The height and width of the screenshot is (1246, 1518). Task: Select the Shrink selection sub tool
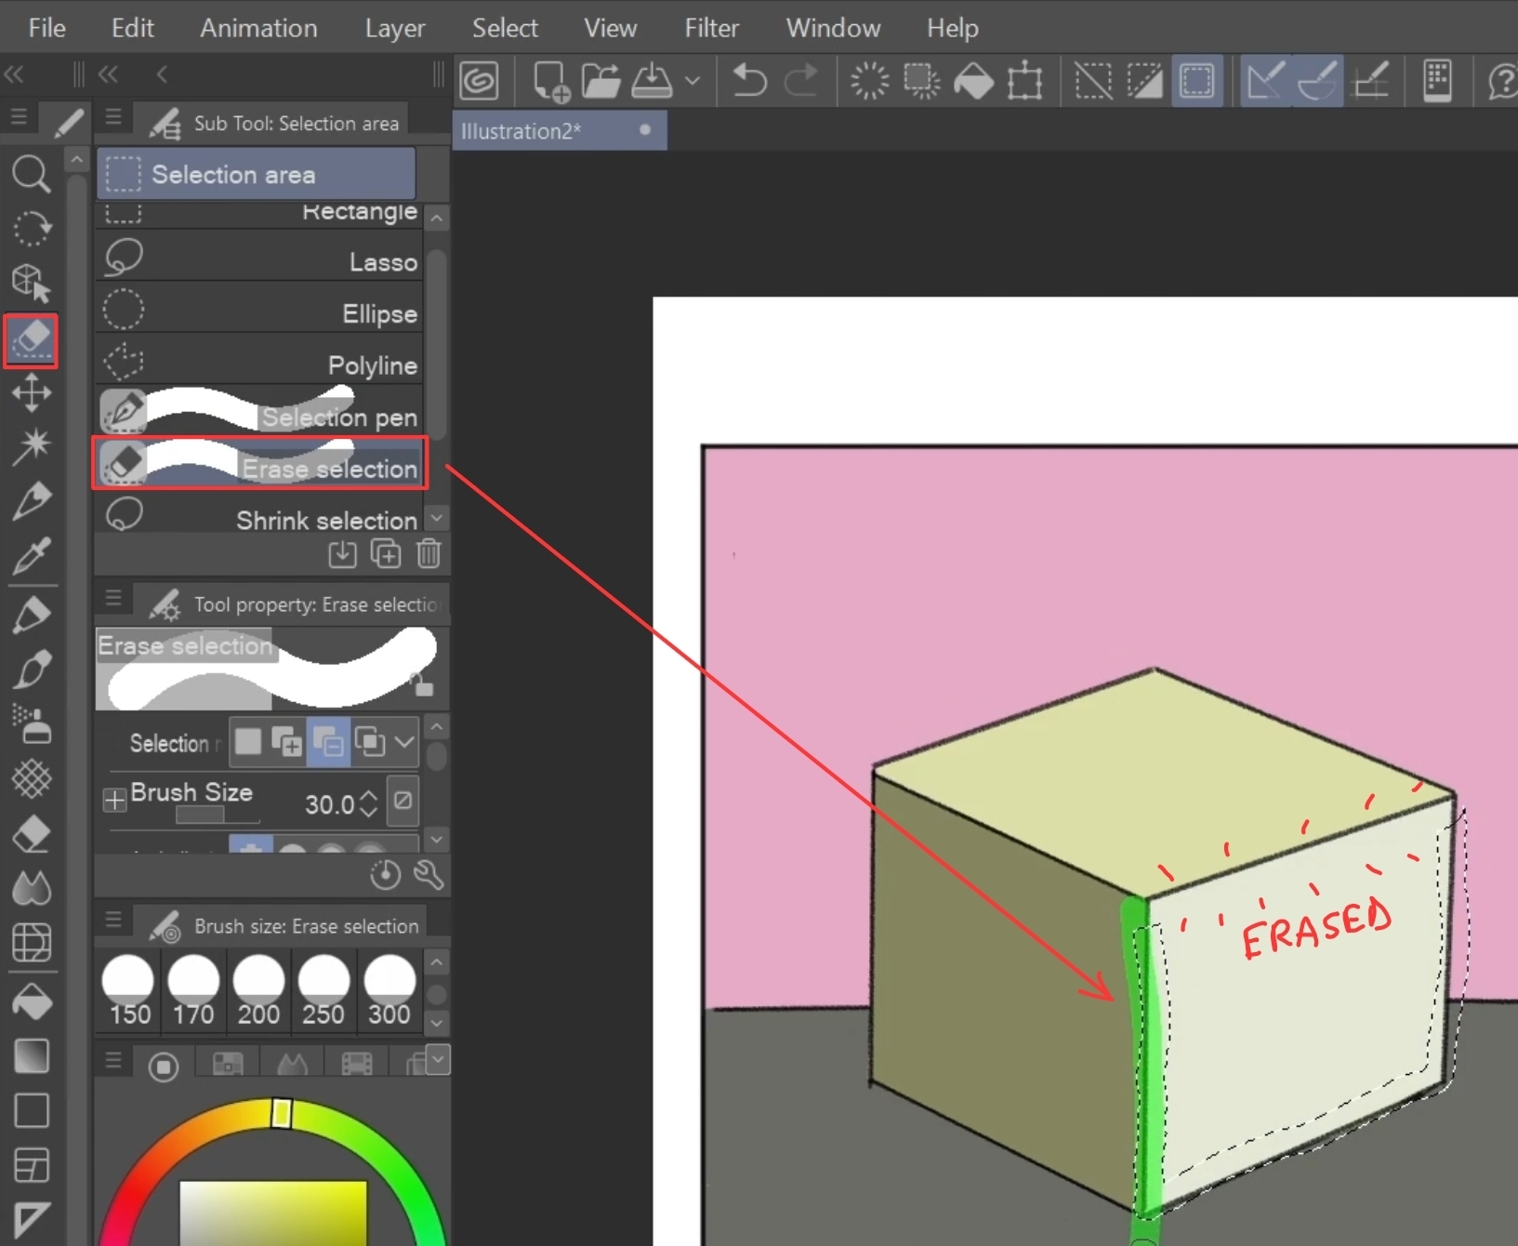coord(259,520)
